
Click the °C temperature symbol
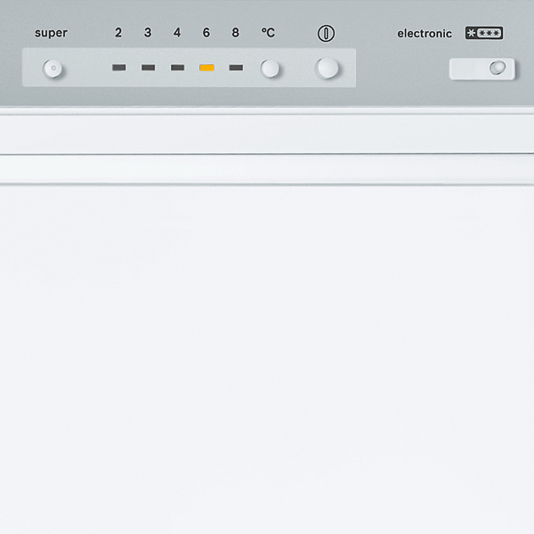coord(268,33)
